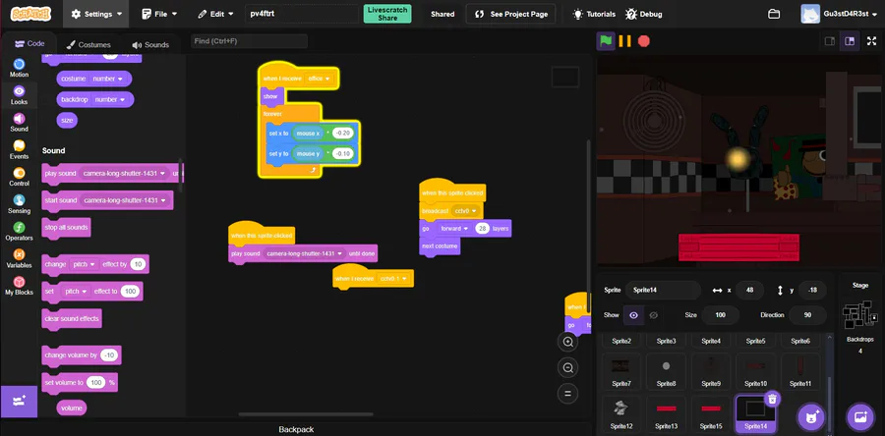This screenshot has height=436, width=885.
Task: Open Tutorials
Action: point(594,14)
